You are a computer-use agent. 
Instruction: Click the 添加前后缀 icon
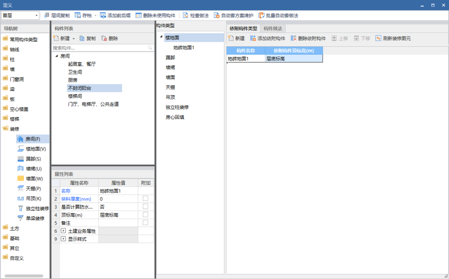click(x=103, y=15)
